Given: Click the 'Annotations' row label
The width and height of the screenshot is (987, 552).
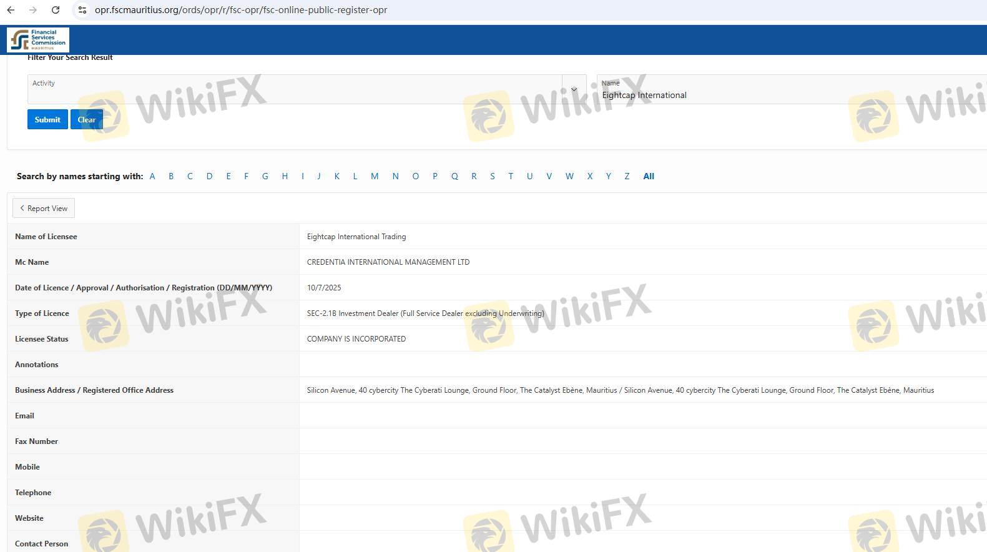Looking at the screenshot, I should pyautogui.click(x=37, y=365).
